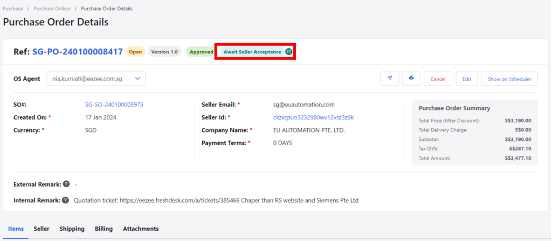Expand the OS Agent dropdown
This screenshot has width=552, height=241.
click(x=96, y=79)
